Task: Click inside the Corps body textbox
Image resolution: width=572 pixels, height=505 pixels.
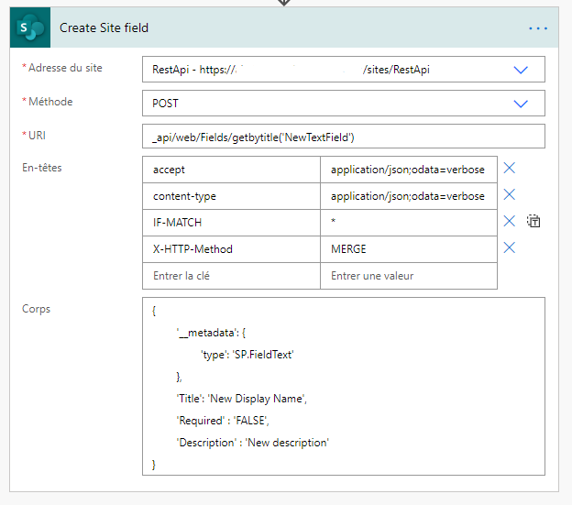Action: click(344, 386)
